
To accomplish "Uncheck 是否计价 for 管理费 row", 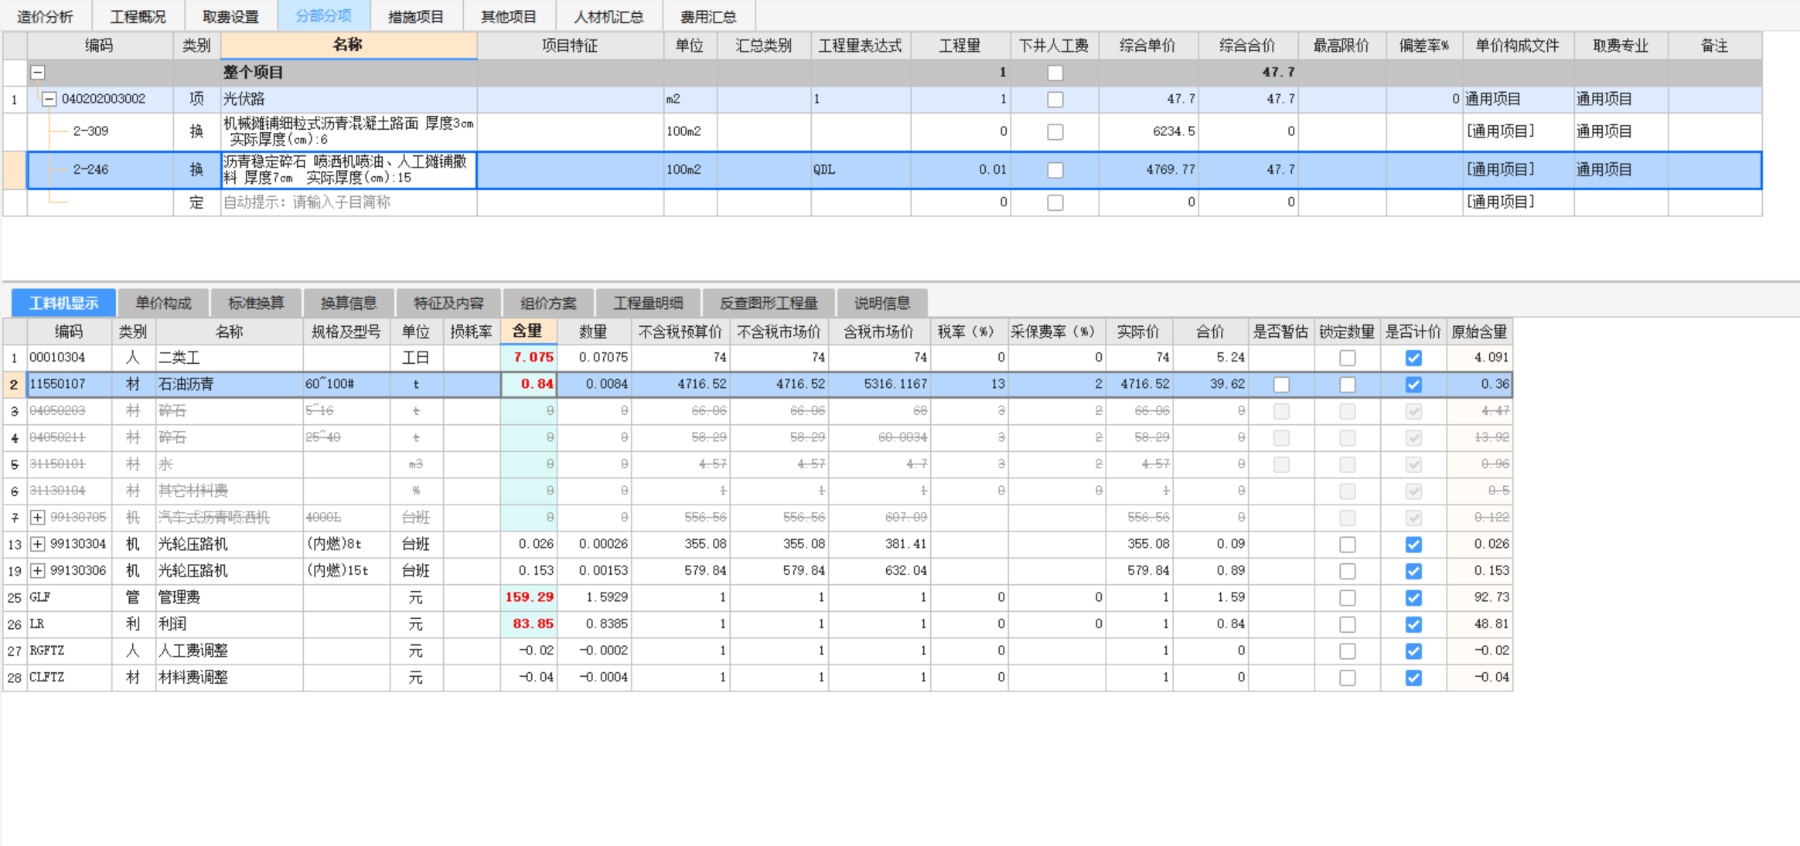I will click(x=1413, y=598).
